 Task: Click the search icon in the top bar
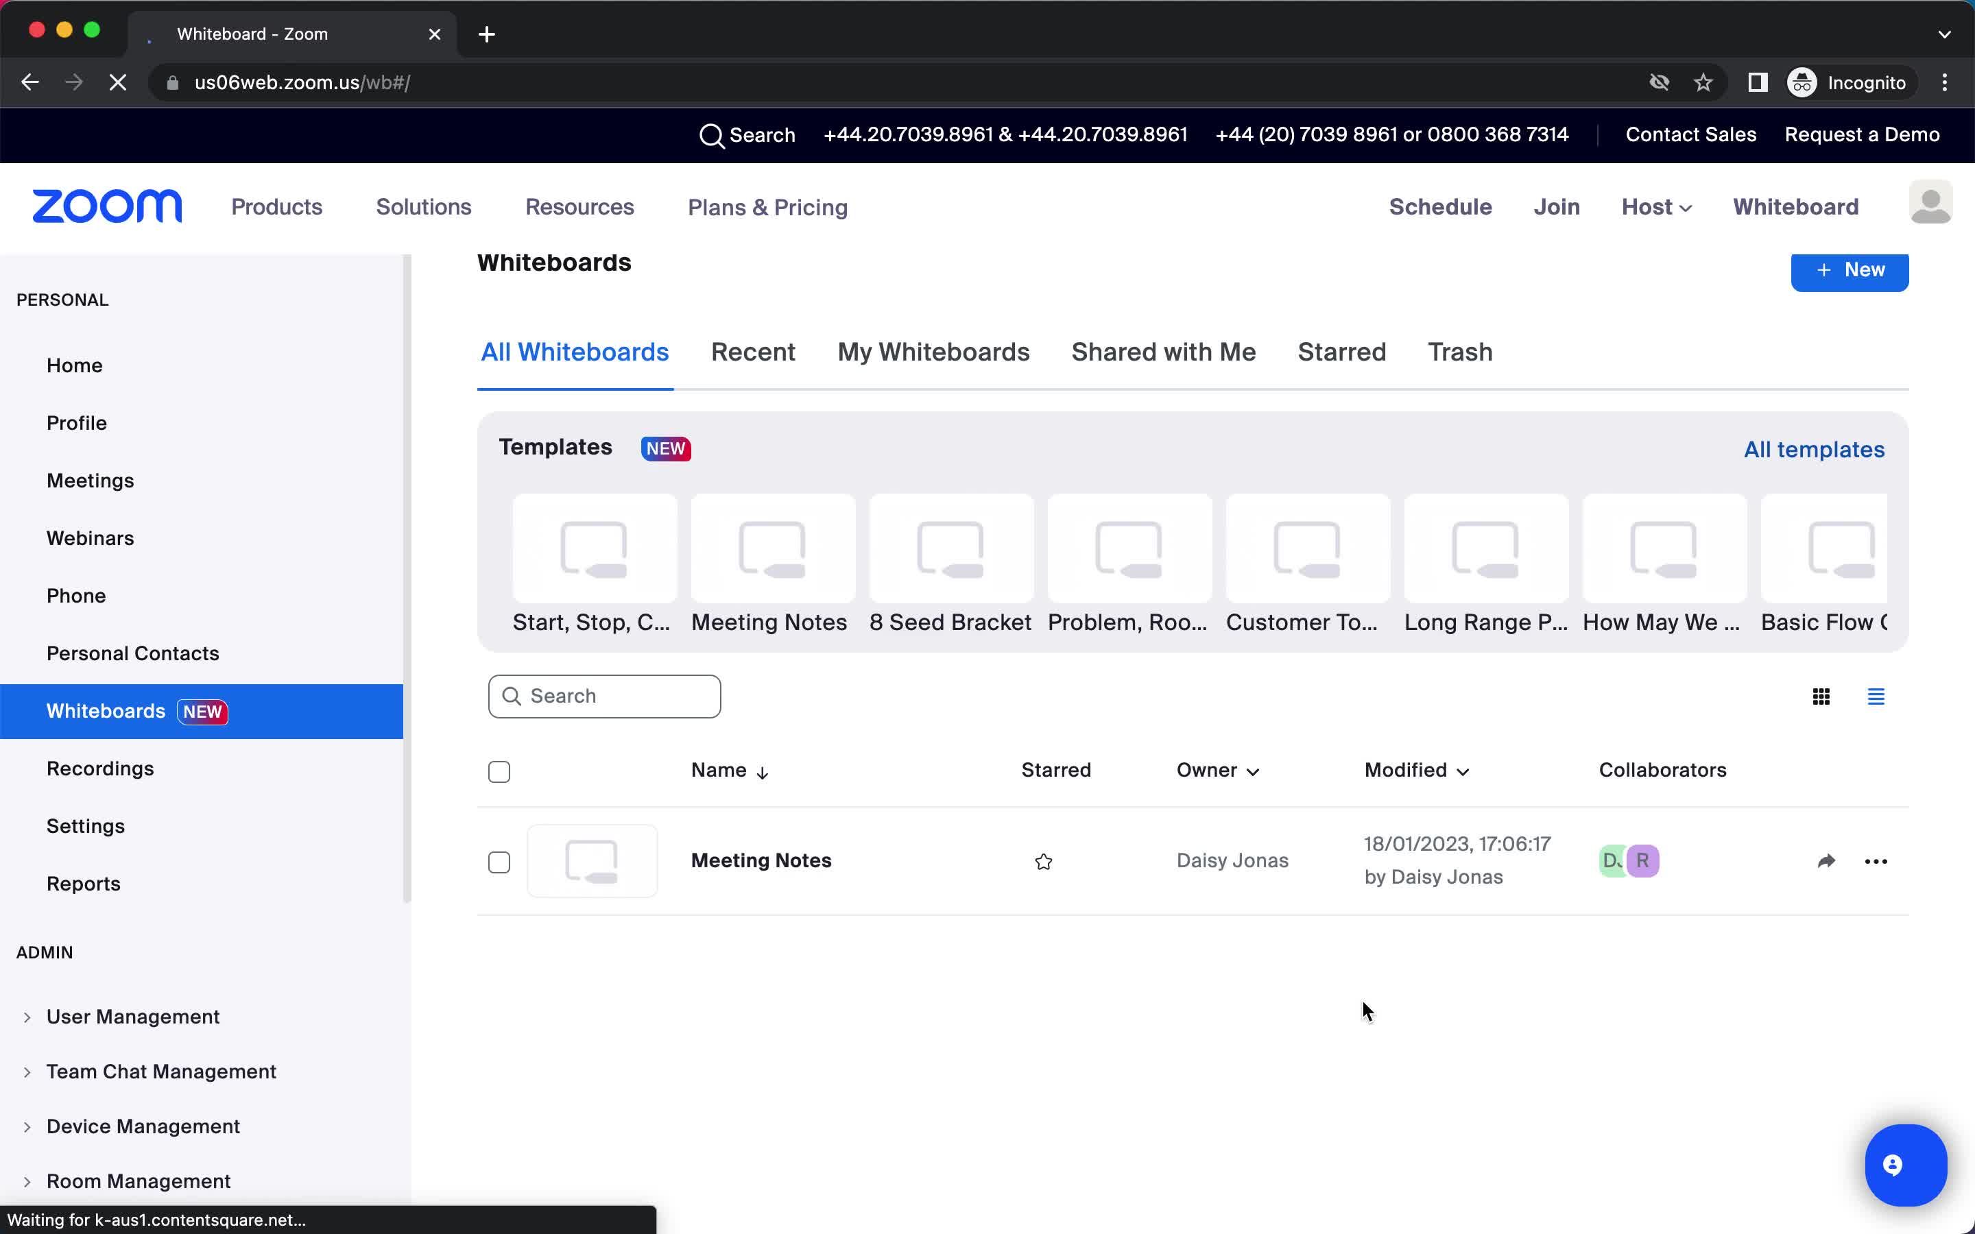point(711,135)
